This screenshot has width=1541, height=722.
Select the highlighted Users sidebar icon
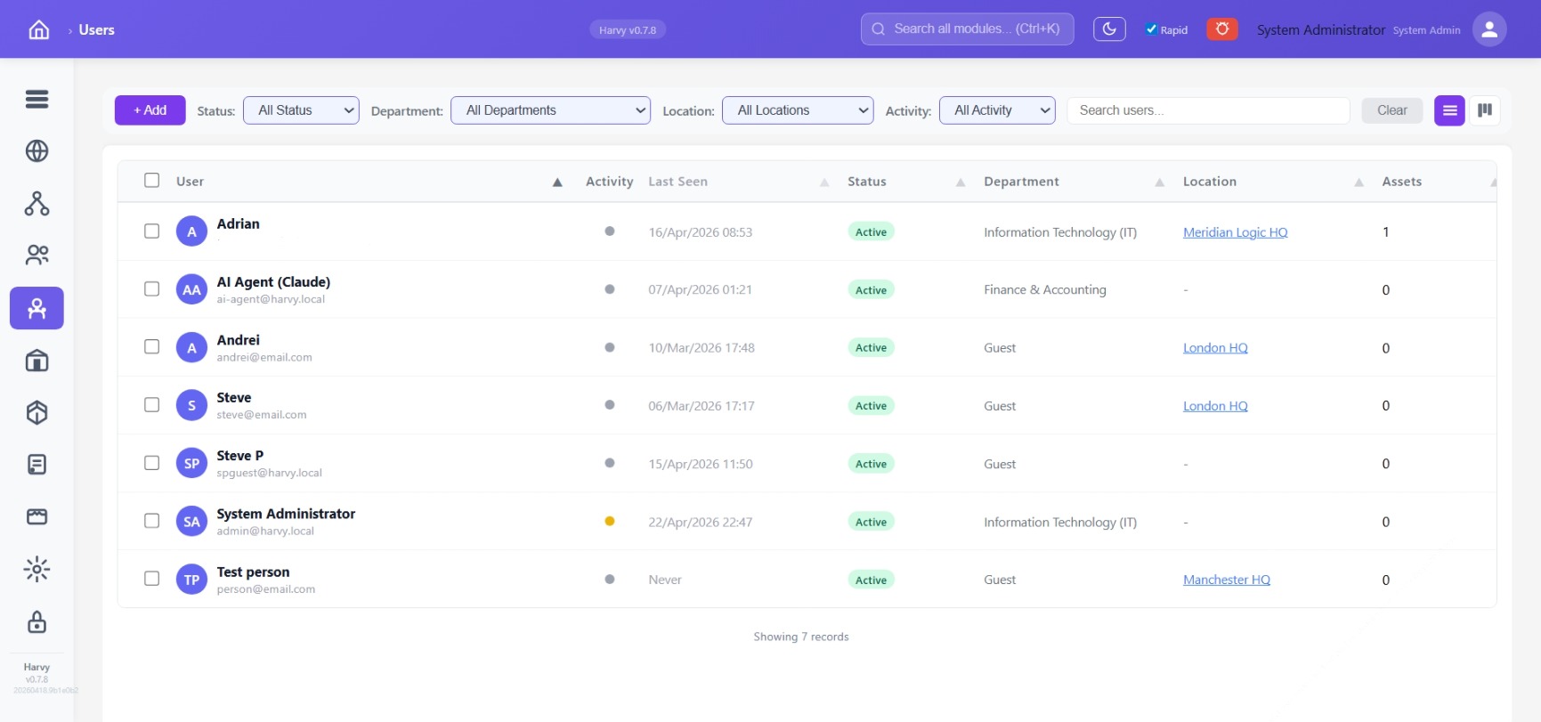pyautogui.click(x=36, y=308)
